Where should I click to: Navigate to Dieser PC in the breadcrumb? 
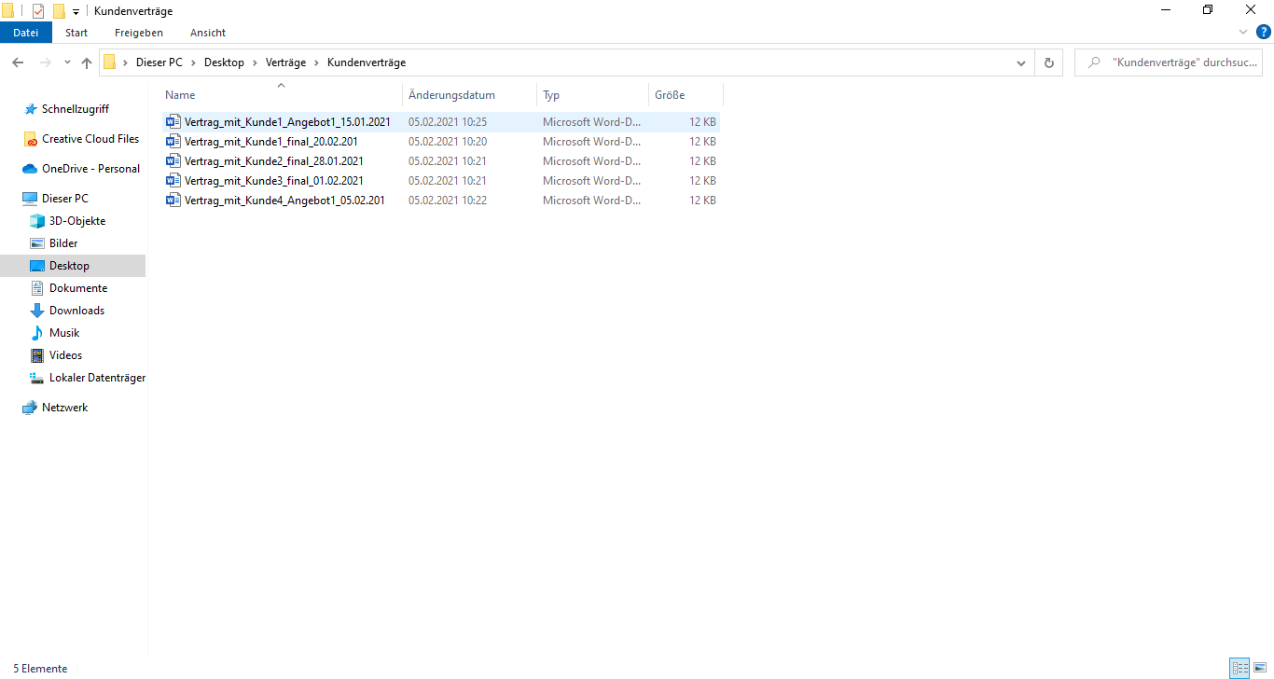pos(159,62)
